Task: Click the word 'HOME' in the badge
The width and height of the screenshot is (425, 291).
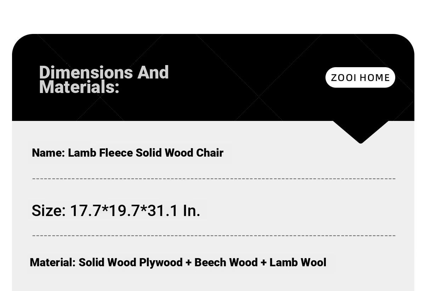Action: click(x=375, y=77)
